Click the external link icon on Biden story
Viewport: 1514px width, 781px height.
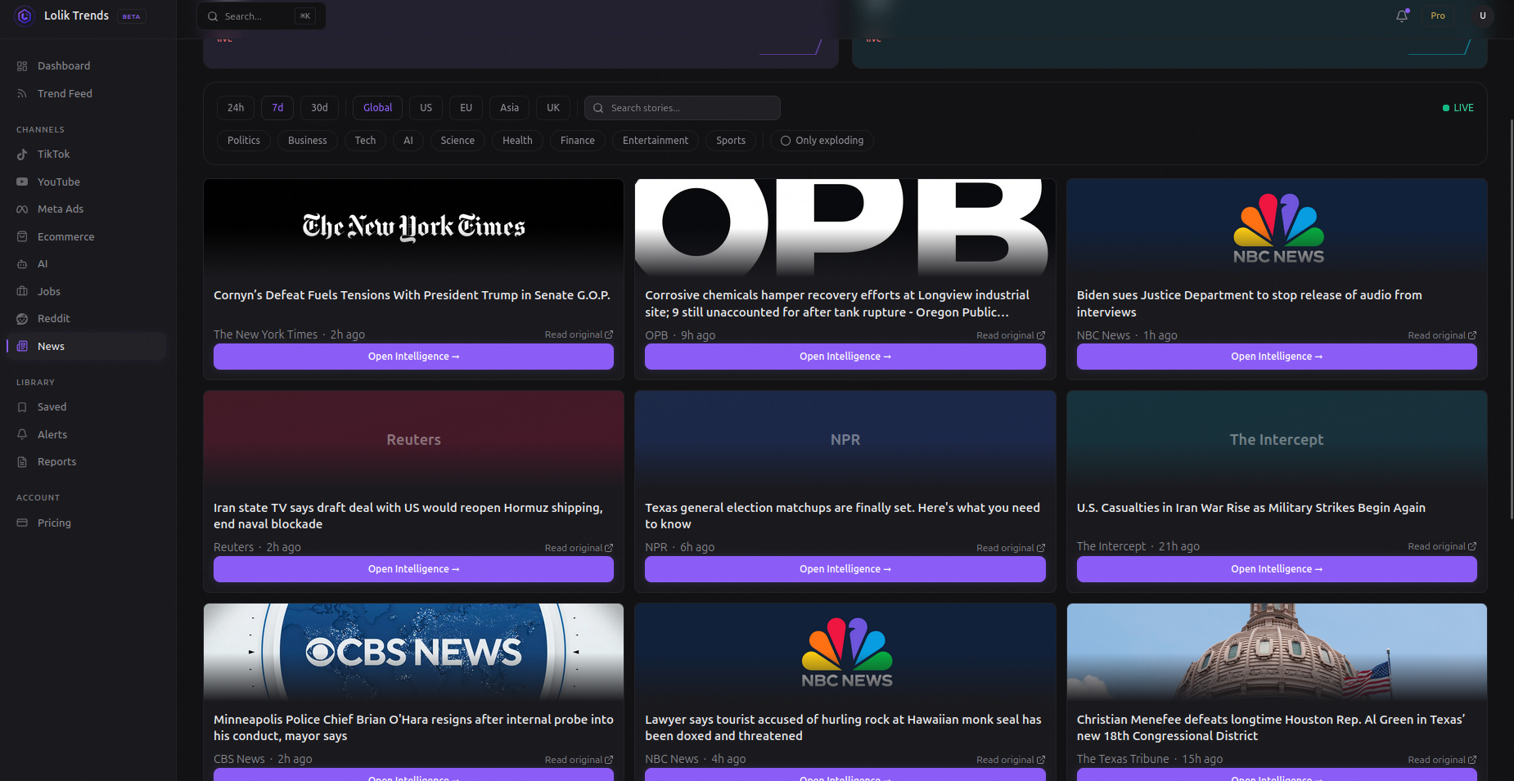pyautogui.click(x=1472, y=336)
